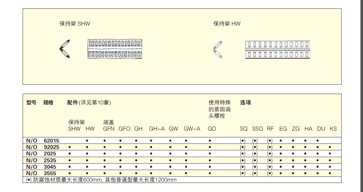This screenshot has width=363, height=192.
Task: Click the GW-A column header
Action: coord(192,129)
